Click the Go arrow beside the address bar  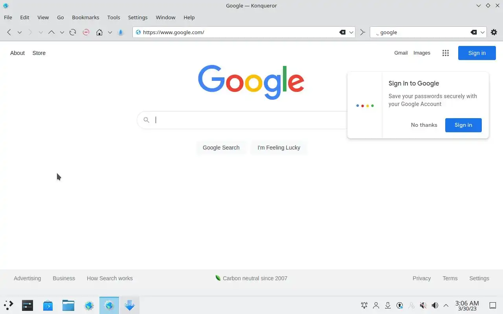(362, 32)
